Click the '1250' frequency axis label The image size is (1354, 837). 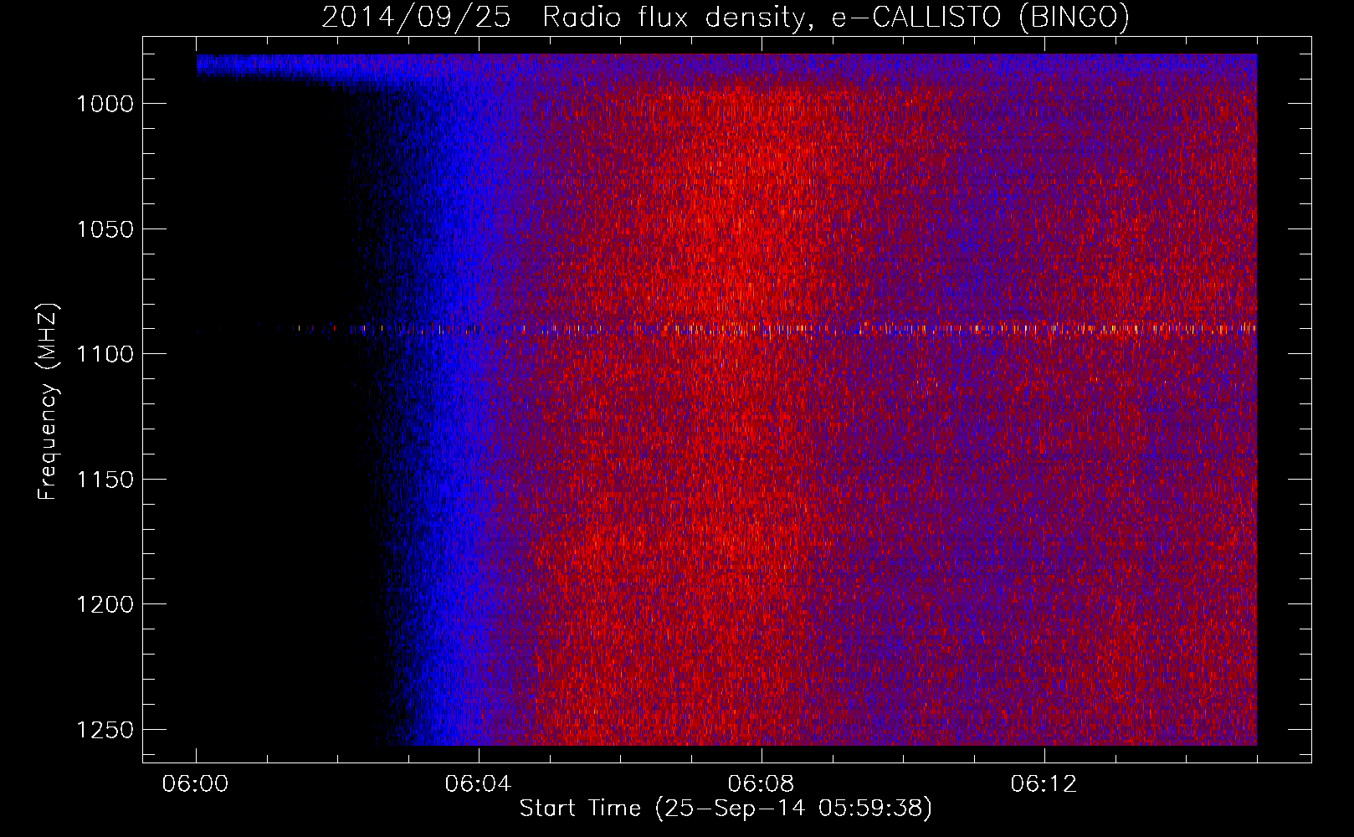coord(105,730)
